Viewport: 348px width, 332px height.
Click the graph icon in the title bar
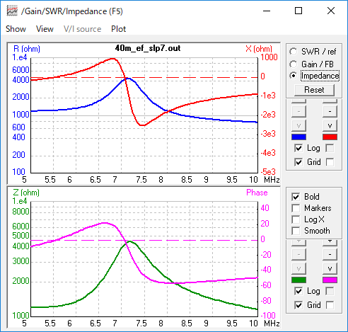click(x=12, y=11)
